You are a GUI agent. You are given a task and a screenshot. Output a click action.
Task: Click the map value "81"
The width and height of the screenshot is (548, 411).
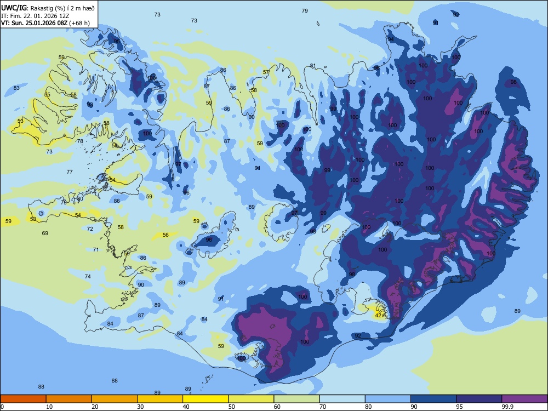(x=313, y=66)
